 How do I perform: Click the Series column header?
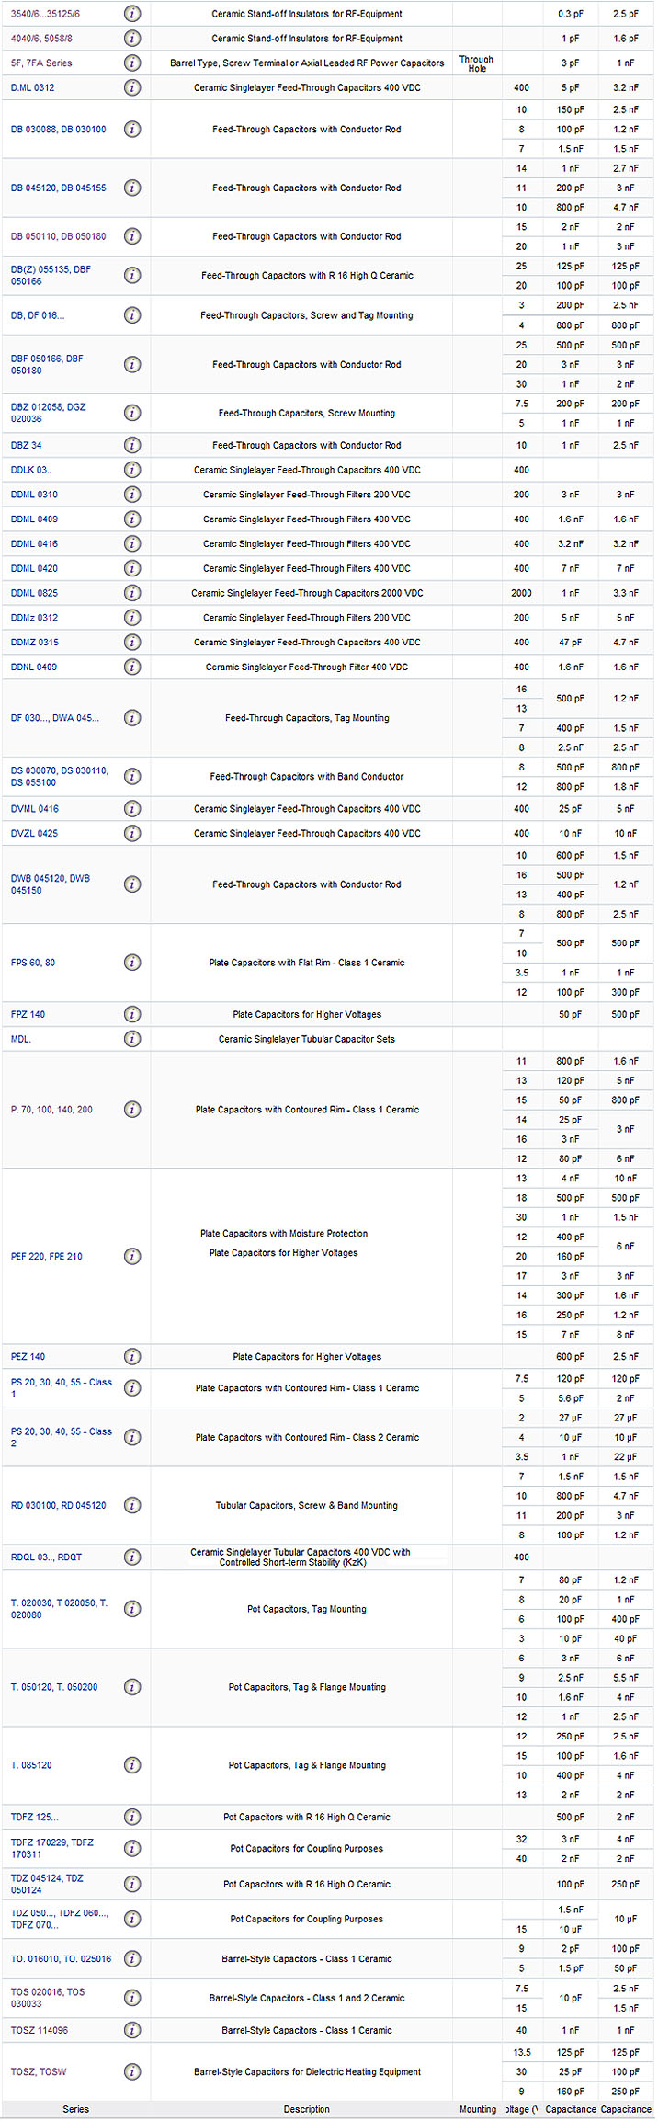[x=75, y=2109]
